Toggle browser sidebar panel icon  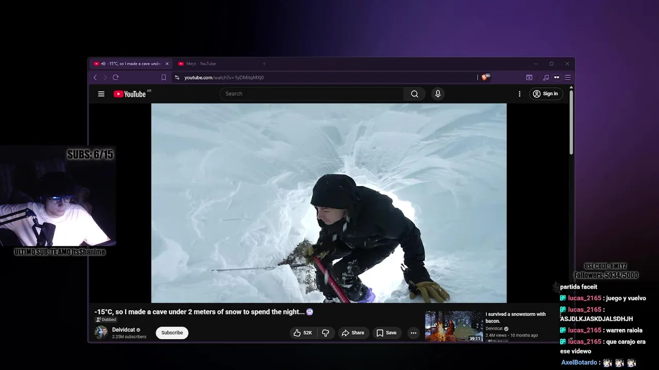pos(529,78)
